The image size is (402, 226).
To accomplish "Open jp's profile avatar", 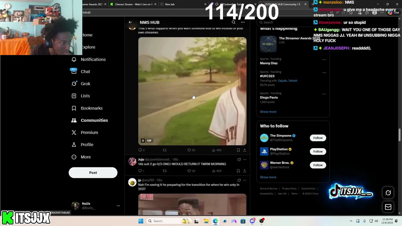I will coord(132,182).
